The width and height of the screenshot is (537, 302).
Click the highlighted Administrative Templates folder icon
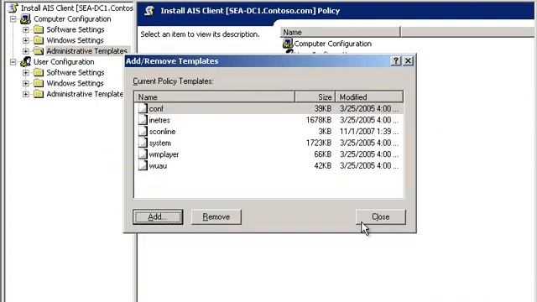[39, 51]
